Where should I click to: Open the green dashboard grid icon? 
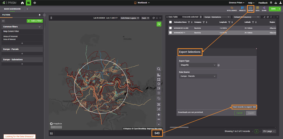[x=28, y=3]
